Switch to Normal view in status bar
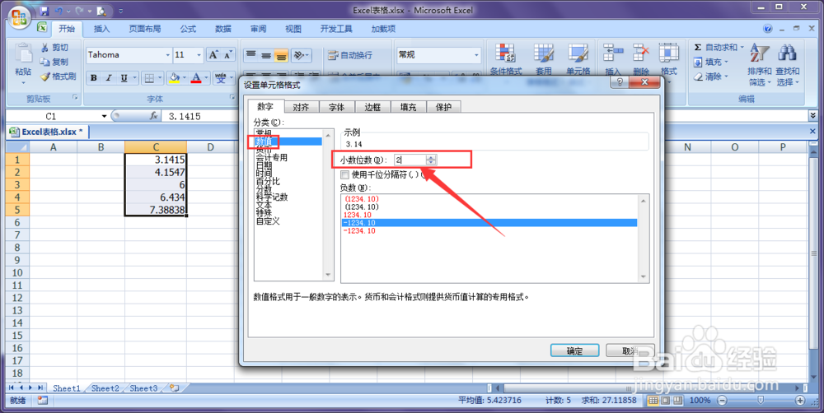The width and height of the screenshot is (824, 413). 653,401
